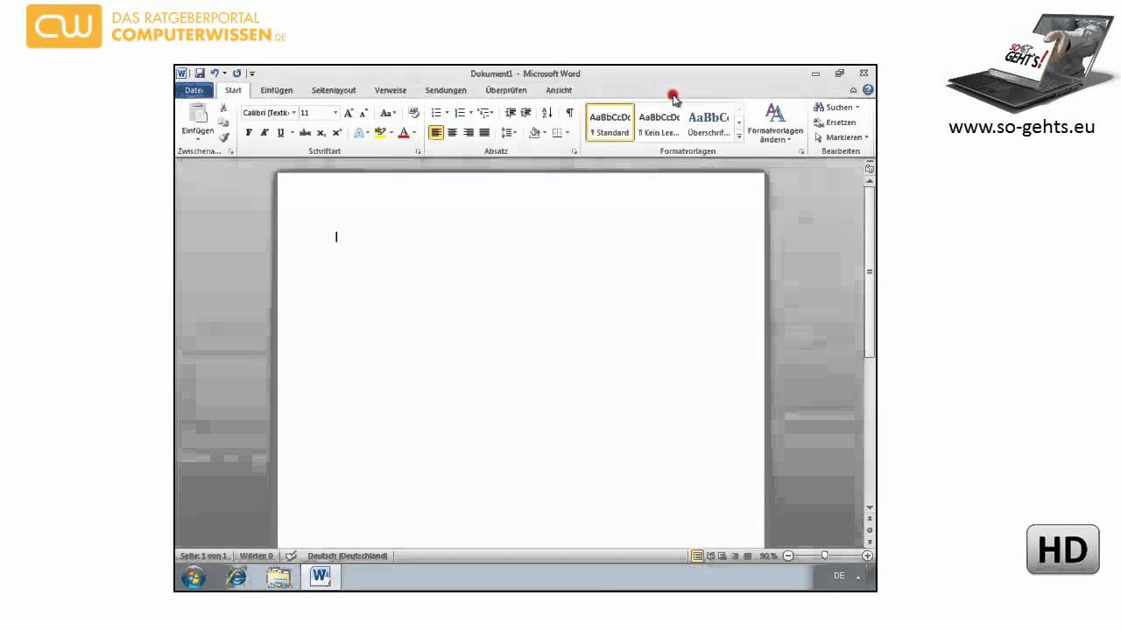Justify the paragraph text
The height and width of the screenshot is (630, 1121).
pyautogui.click(x=484, y=133)
